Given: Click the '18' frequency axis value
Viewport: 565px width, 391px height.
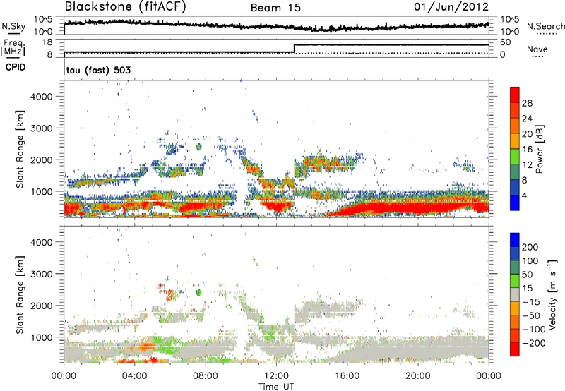Looking at the screenshot, I should pos(47,42).
